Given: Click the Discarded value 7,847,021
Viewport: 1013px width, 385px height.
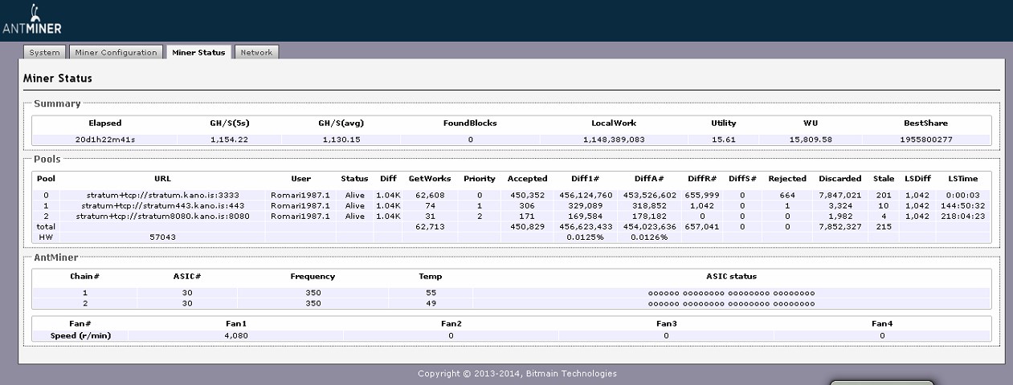Looking at the screenshot, I should 839,195.
